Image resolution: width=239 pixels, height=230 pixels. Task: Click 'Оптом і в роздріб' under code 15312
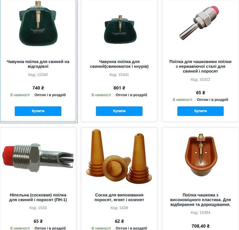coord(212,100)
